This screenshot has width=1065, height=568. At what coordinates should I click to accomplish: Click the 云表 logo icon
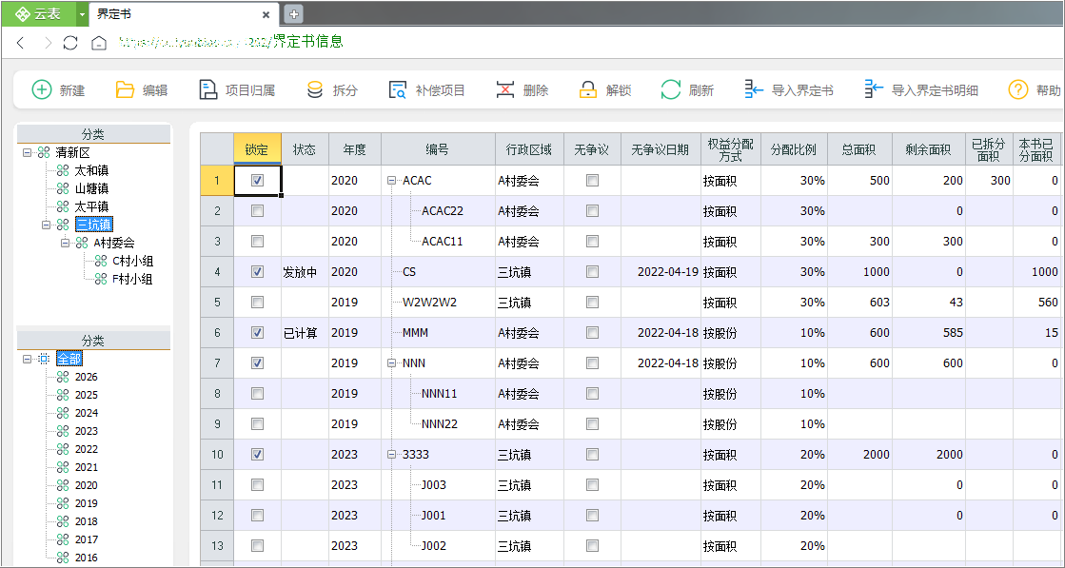(x=22, y=13)
